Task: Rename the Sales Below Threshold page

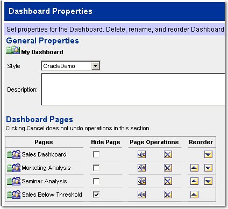Action: click(141, 195)
